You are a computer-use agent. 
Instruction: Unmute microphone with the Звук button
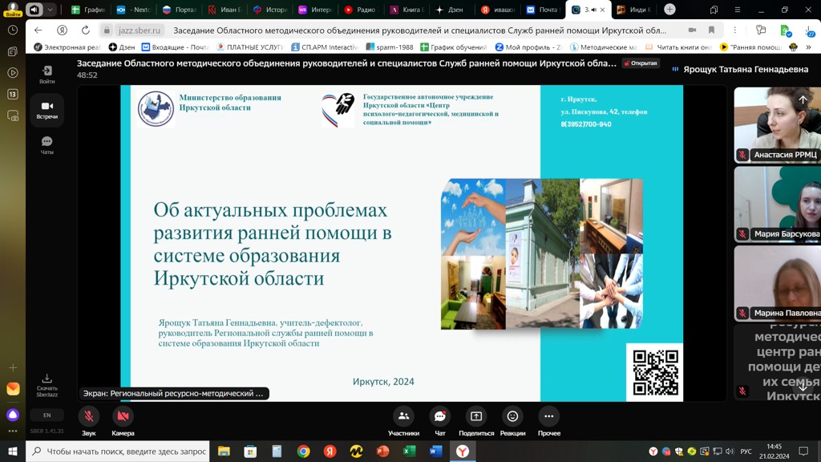click(x=89, y=416)
